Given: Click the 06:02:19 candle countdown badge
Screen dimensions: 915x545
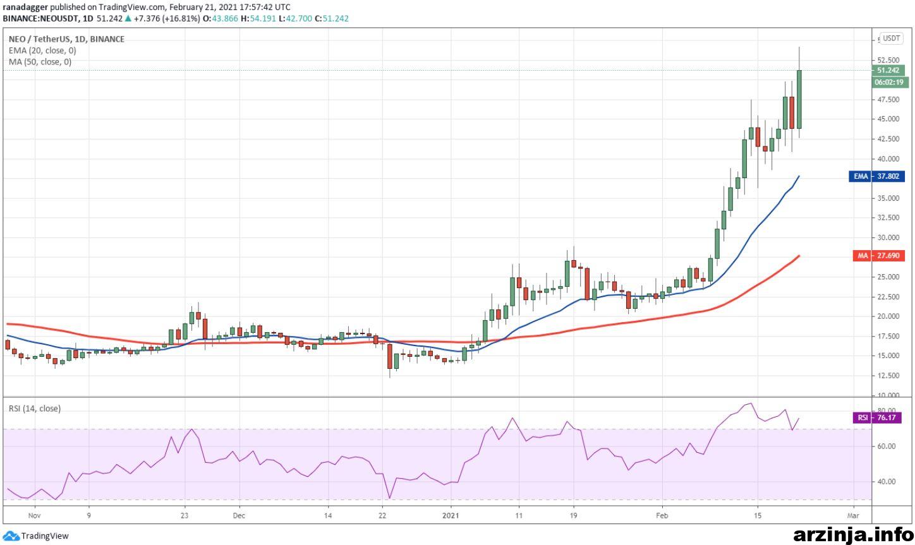Looking at the screenshot, I should pos(890,82).
